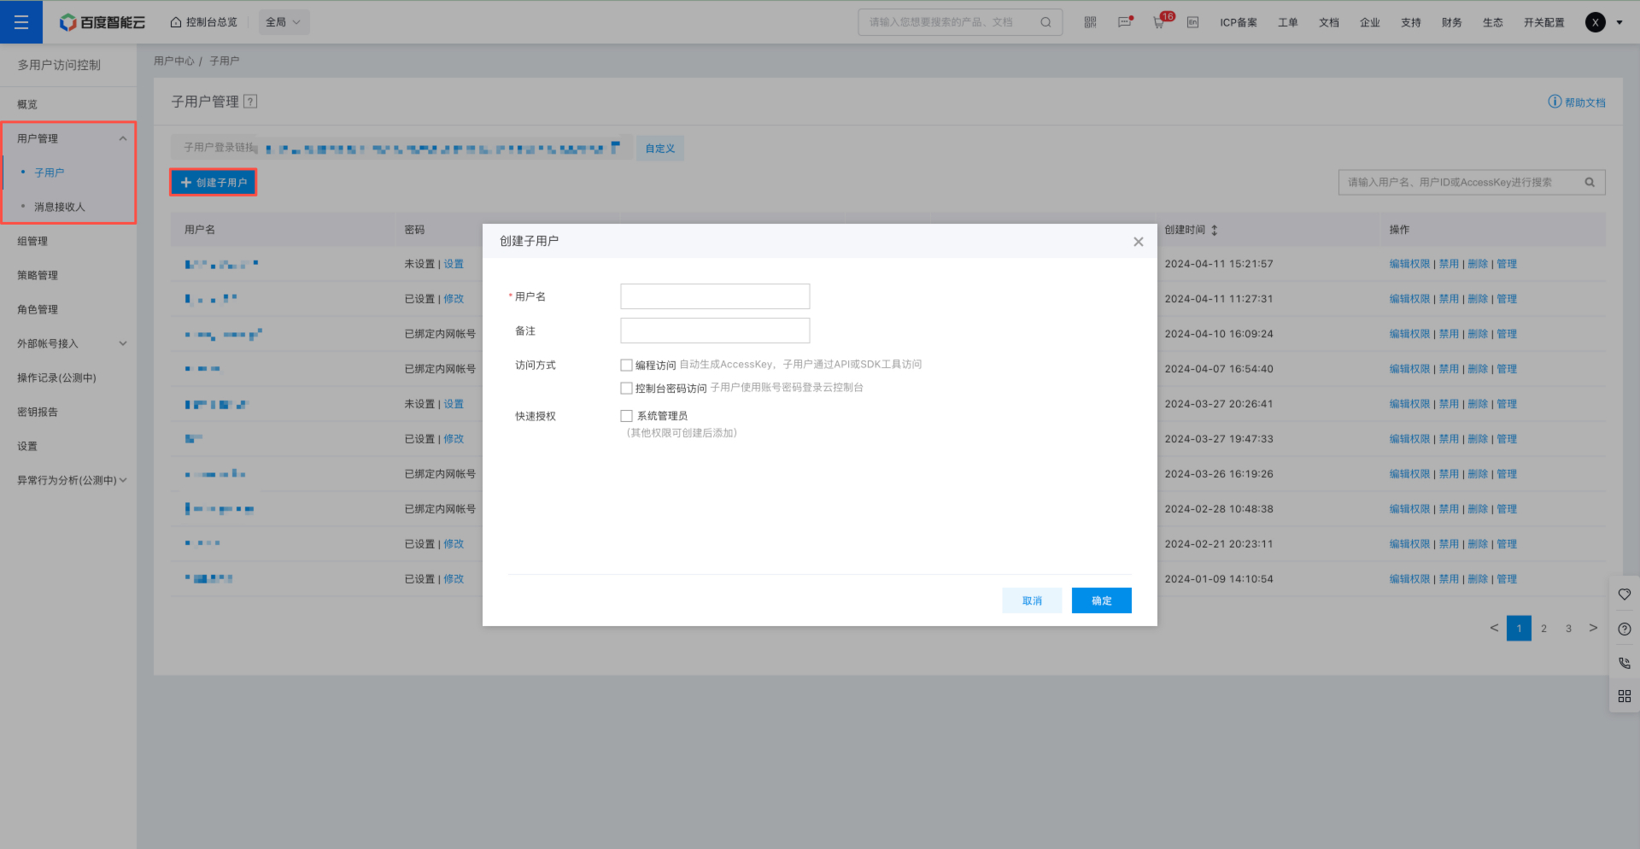This screenshot has height=849, width=1640.
Task: Click the Baidu AI Cloud logo
Action: (102, 22)
